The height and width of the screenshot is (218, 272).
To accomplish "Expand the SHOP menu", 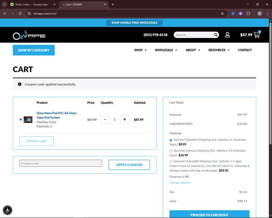I will 140,50.
